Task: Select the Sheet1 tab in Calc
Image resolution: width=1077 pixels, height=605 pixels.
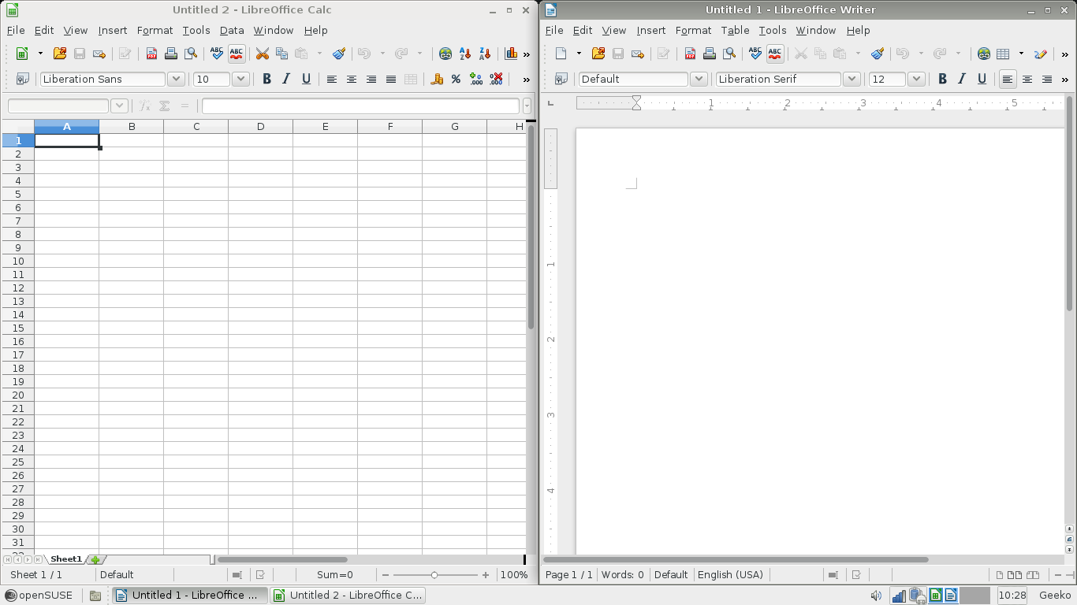Action: [x=65, y=559]
